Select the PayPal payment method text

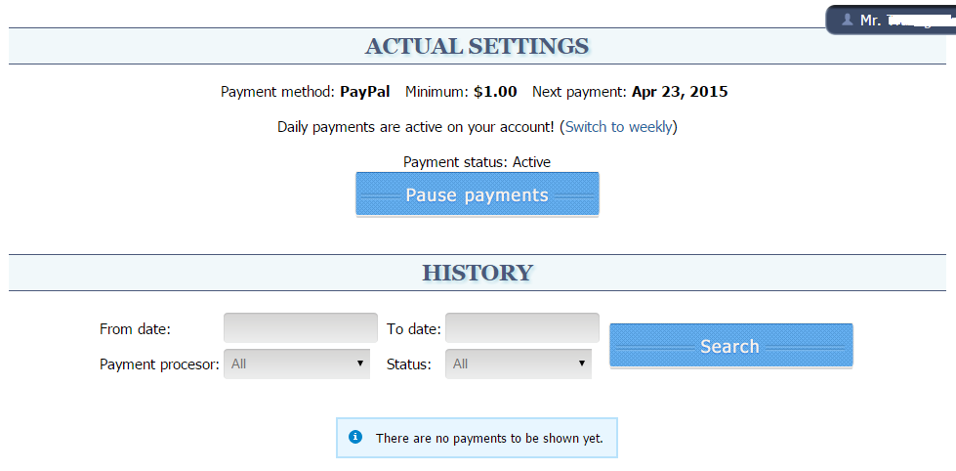(x=364, y=92)
